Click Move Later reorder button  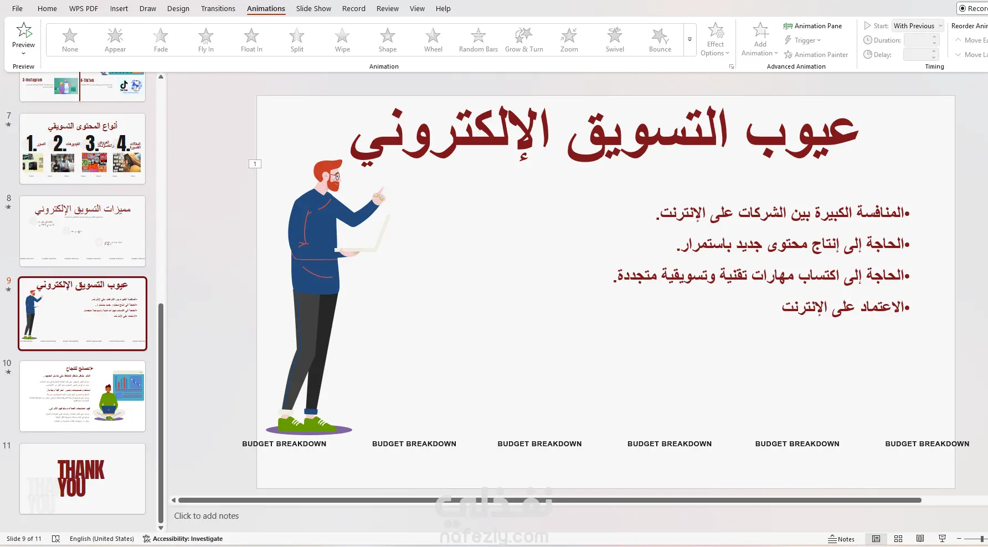972,55
